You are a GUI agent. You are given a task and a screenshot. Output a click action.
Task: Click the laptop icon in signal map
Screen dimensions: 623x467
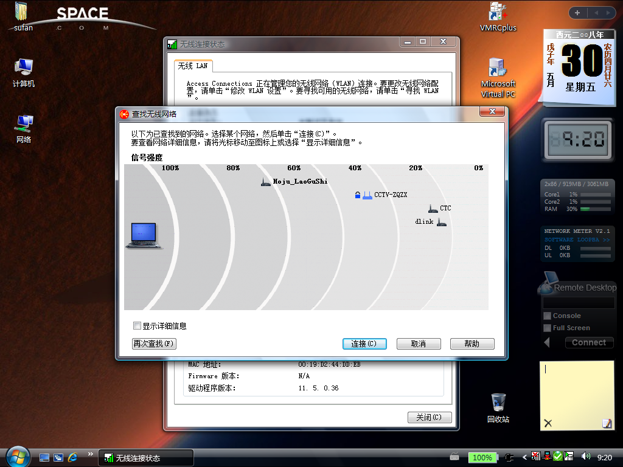(x=144, y=235)
